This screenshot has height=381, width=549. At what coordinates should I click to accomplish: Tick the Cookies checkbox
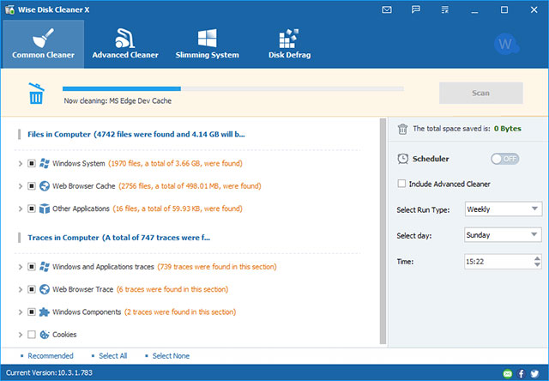point(32,335)
